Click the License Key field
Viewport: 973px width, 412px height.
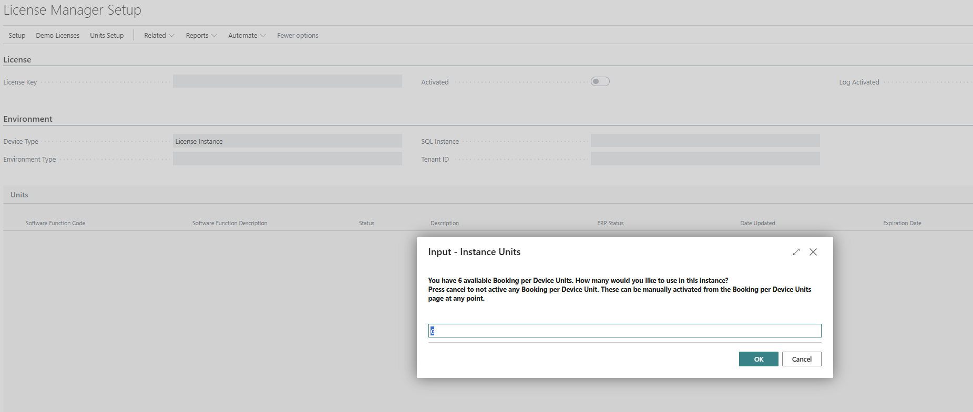[287, 81]
